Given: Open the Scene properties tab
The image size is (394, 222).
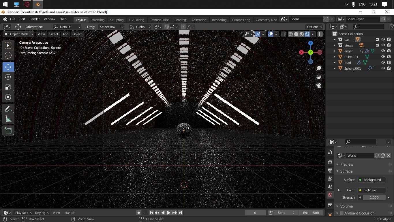Looking at the screenshot, I should (x=330, y=187).
